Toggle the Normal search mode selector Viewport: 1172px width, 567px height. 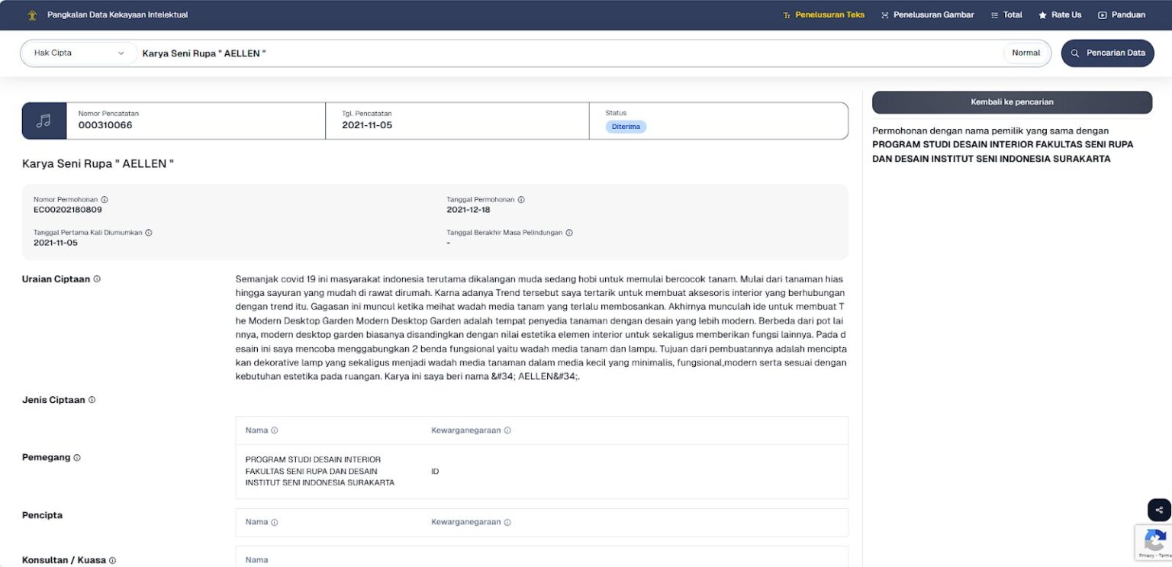pyautogui.click(x=1025, y=53)
